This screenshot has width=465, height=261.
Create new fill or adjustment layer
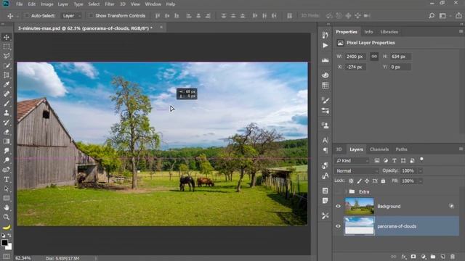tap(423, 257)
